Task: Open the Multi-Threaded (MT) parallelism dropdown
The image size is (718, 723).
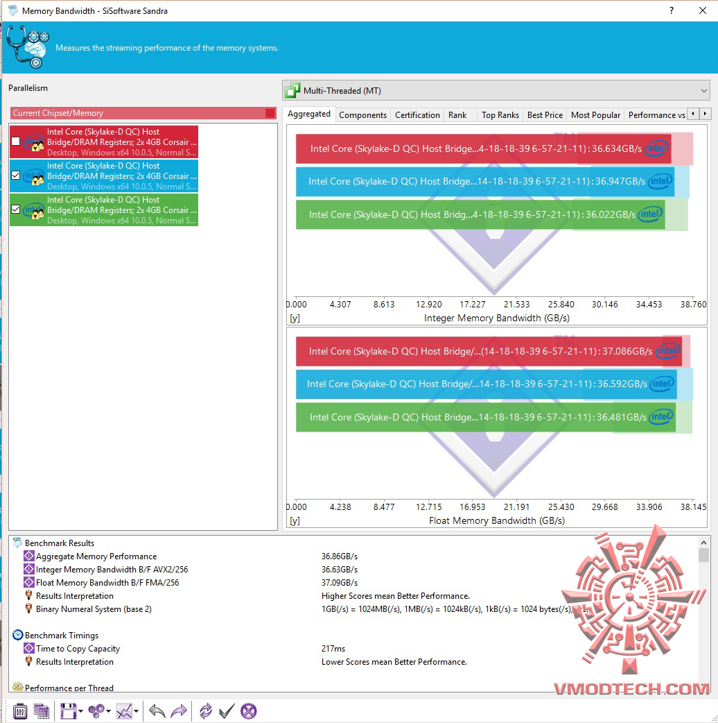Action: tap(496, 90)
